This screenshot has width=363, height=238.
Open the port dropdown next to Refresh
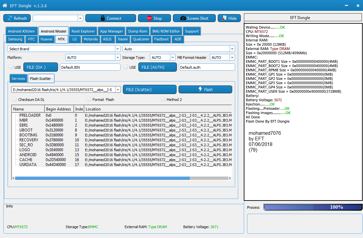click(x=80, y=18)
